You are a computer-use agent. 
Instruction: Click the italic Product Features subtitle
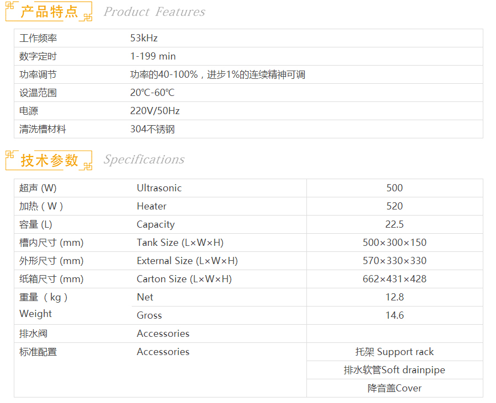154,12
